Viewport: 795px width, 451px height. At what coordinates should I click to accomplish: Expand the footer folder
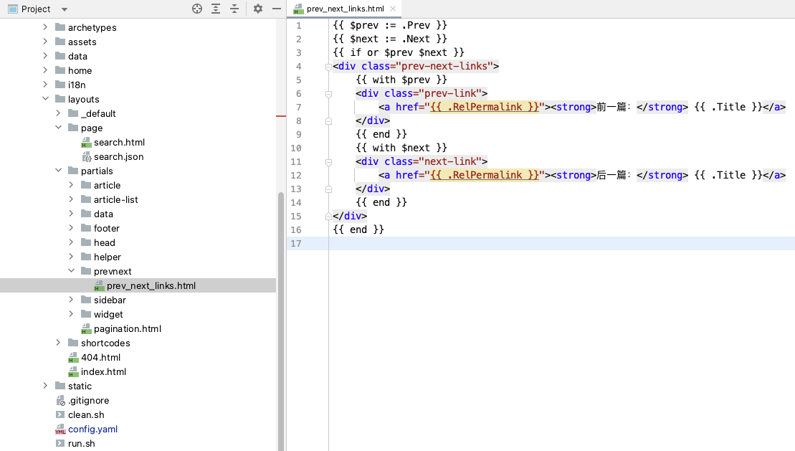[71, 228]
